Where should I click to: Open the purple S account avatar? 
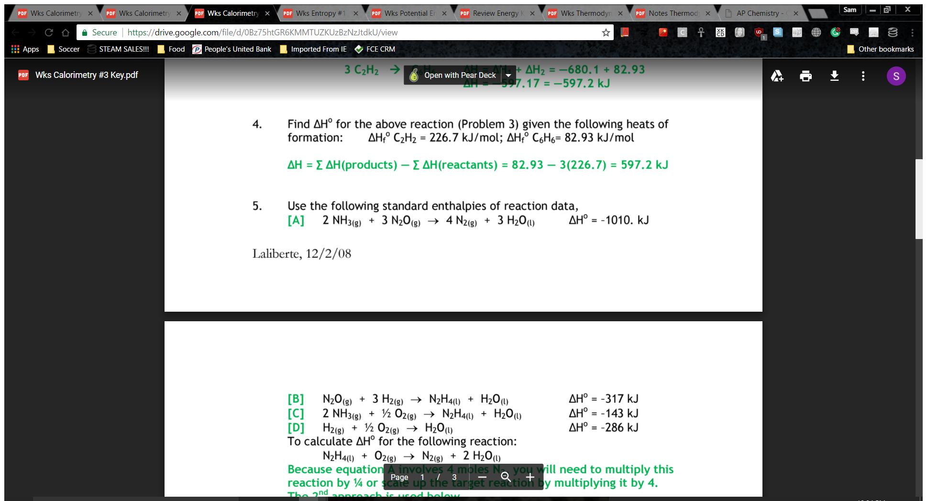tap(896, 76)
